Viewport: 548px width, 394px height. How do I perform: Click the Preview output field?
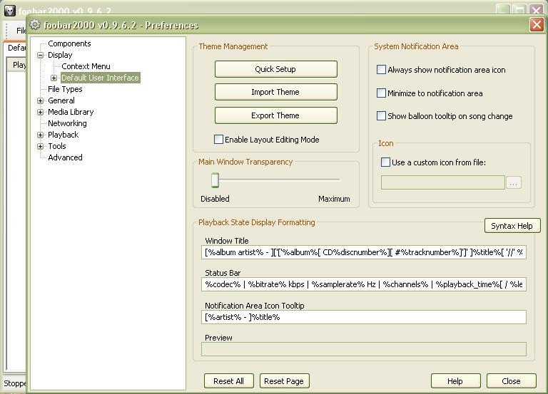[x=364, y=349]
